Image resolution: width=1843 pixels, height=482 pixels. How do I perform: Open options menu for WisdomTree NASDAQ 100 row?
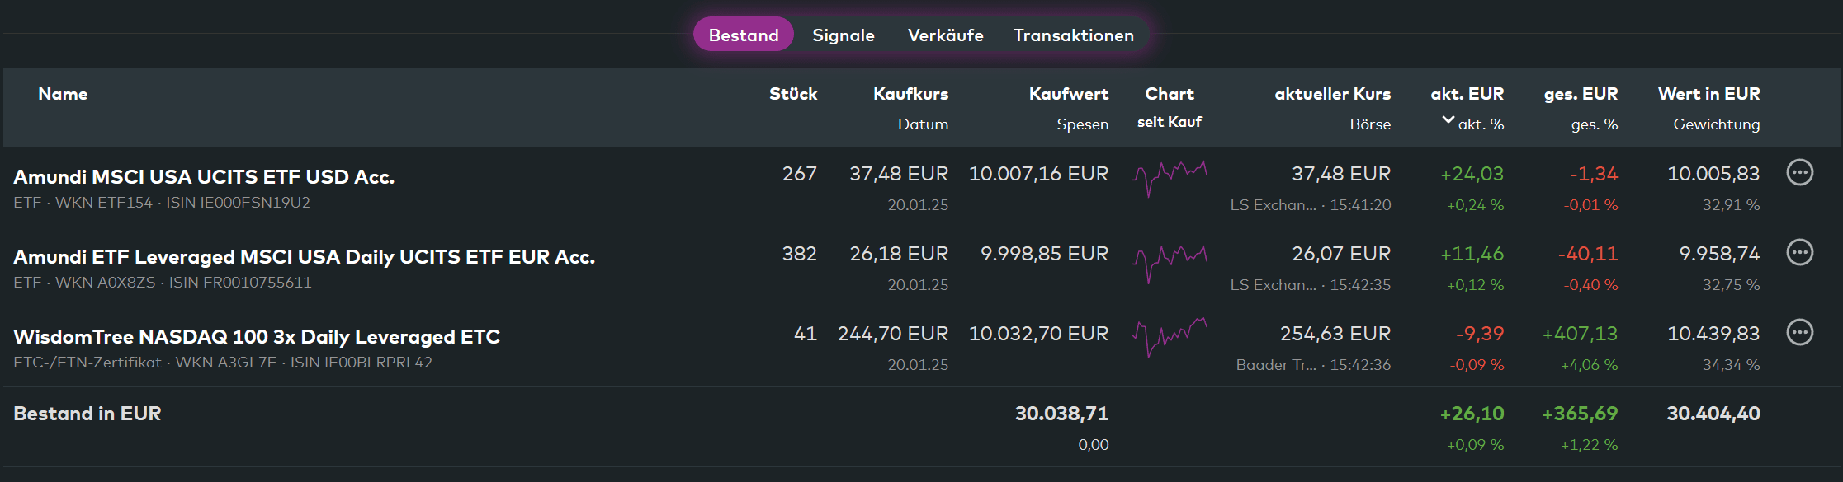point(1799,333)
